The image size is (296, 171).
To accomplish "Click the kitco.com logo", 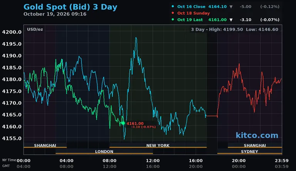I will pyautogui.click(x=257, y=135).
